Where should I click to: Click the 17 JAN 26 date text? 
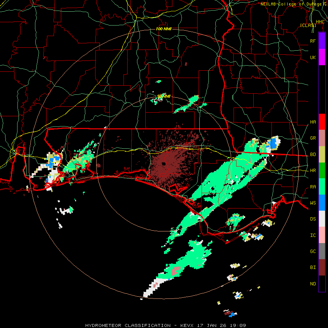tap(213, 325)
